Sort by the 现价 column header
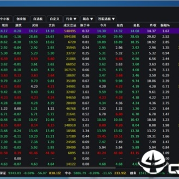This screenshot has height=179, width=179. pyautogui.click(x=5, y=25)
